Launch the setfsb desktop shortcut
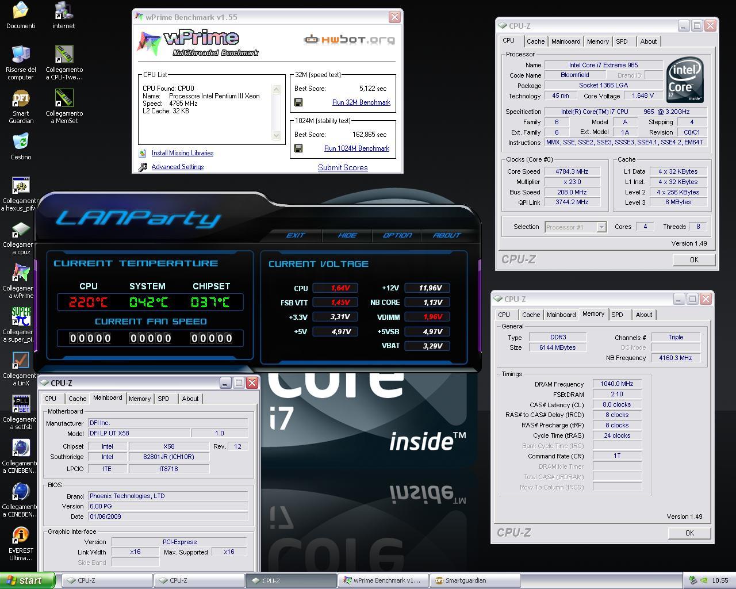The width and height of the screenshot is (736, 589). [x=21, y=404]
